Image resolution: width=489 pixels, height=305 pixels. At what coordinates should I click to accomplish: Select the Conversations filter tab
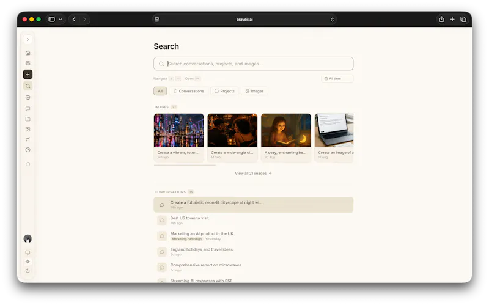click(x=188, y=91)
